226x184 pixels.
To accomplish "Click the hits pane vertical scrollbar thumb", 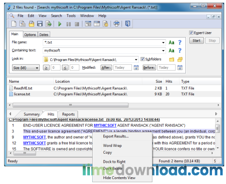I will pos(217,128).
